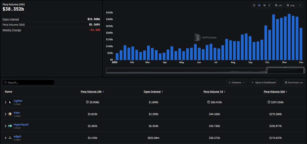Click sort arrows next to Perp Volume 30d

click(x=287, y=92)
